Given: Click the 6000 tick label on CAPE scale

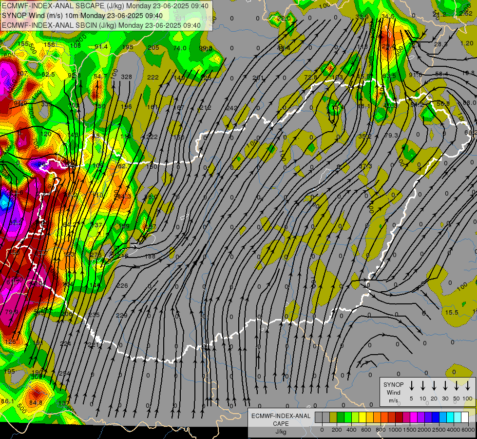Looking at the screenshot, I should (468, 430).
